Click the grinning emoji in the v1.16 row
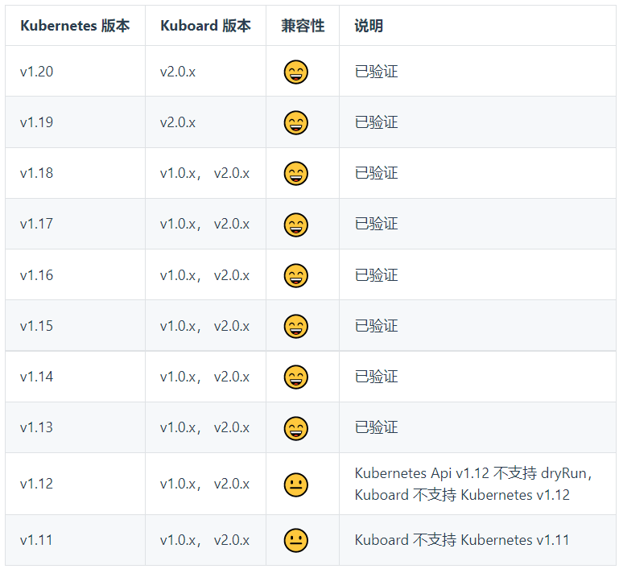Screen dimensions: 619x569 click(295, 275)
